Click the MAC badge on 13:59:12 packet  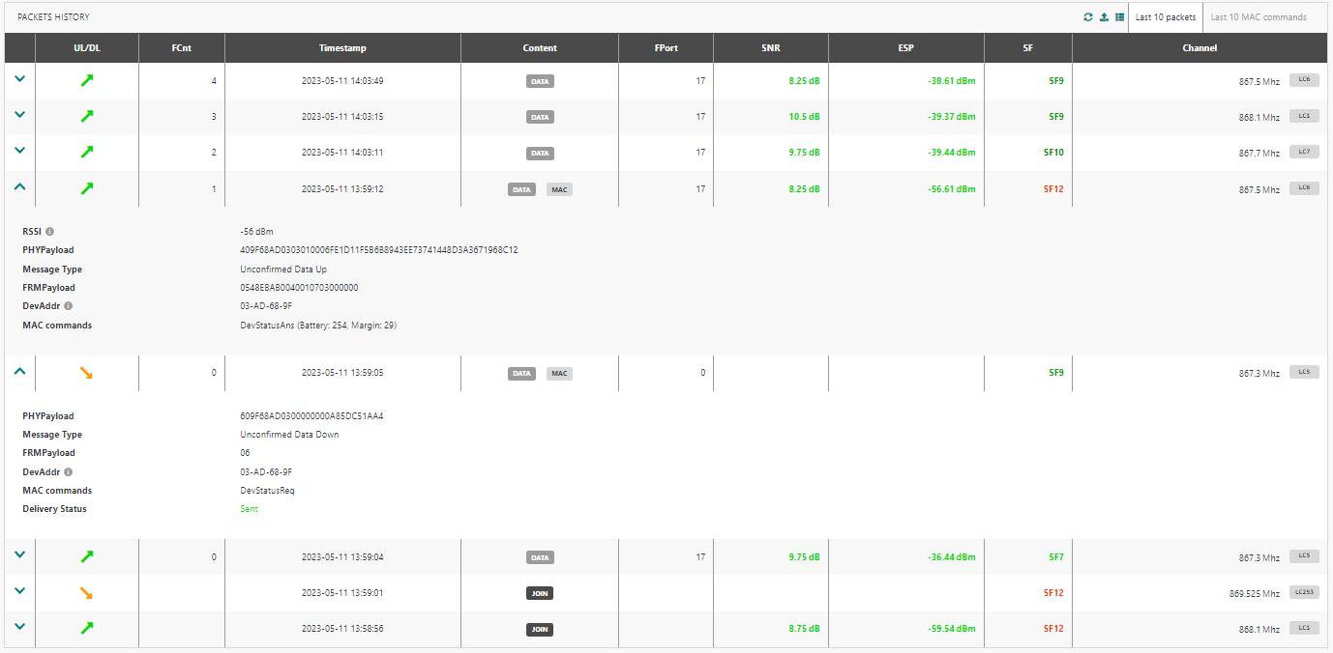click(x=559, y=189)
